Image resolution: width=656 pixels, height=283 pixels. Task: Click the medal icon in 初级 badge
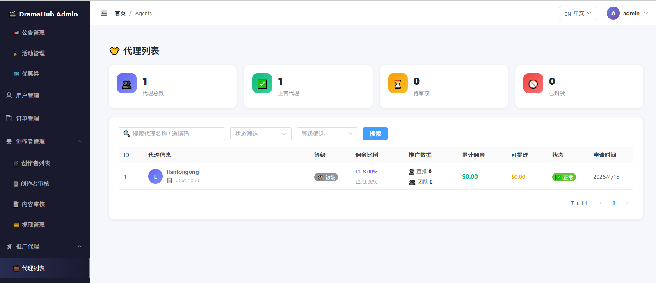click(320, 177)
